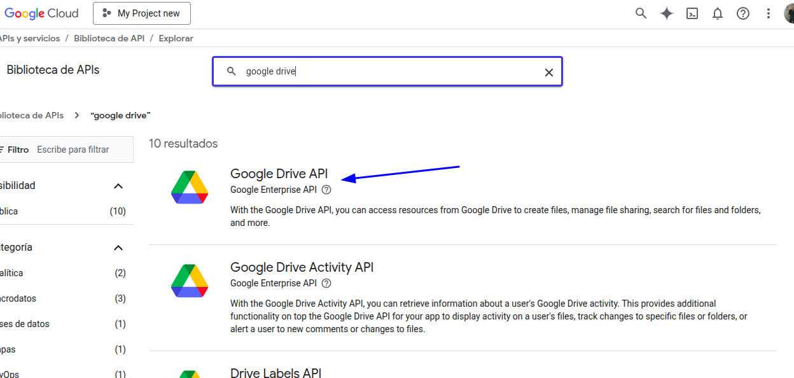
Task: Activate Cloud Shell terminal icon
Action: tap(692, 13)
